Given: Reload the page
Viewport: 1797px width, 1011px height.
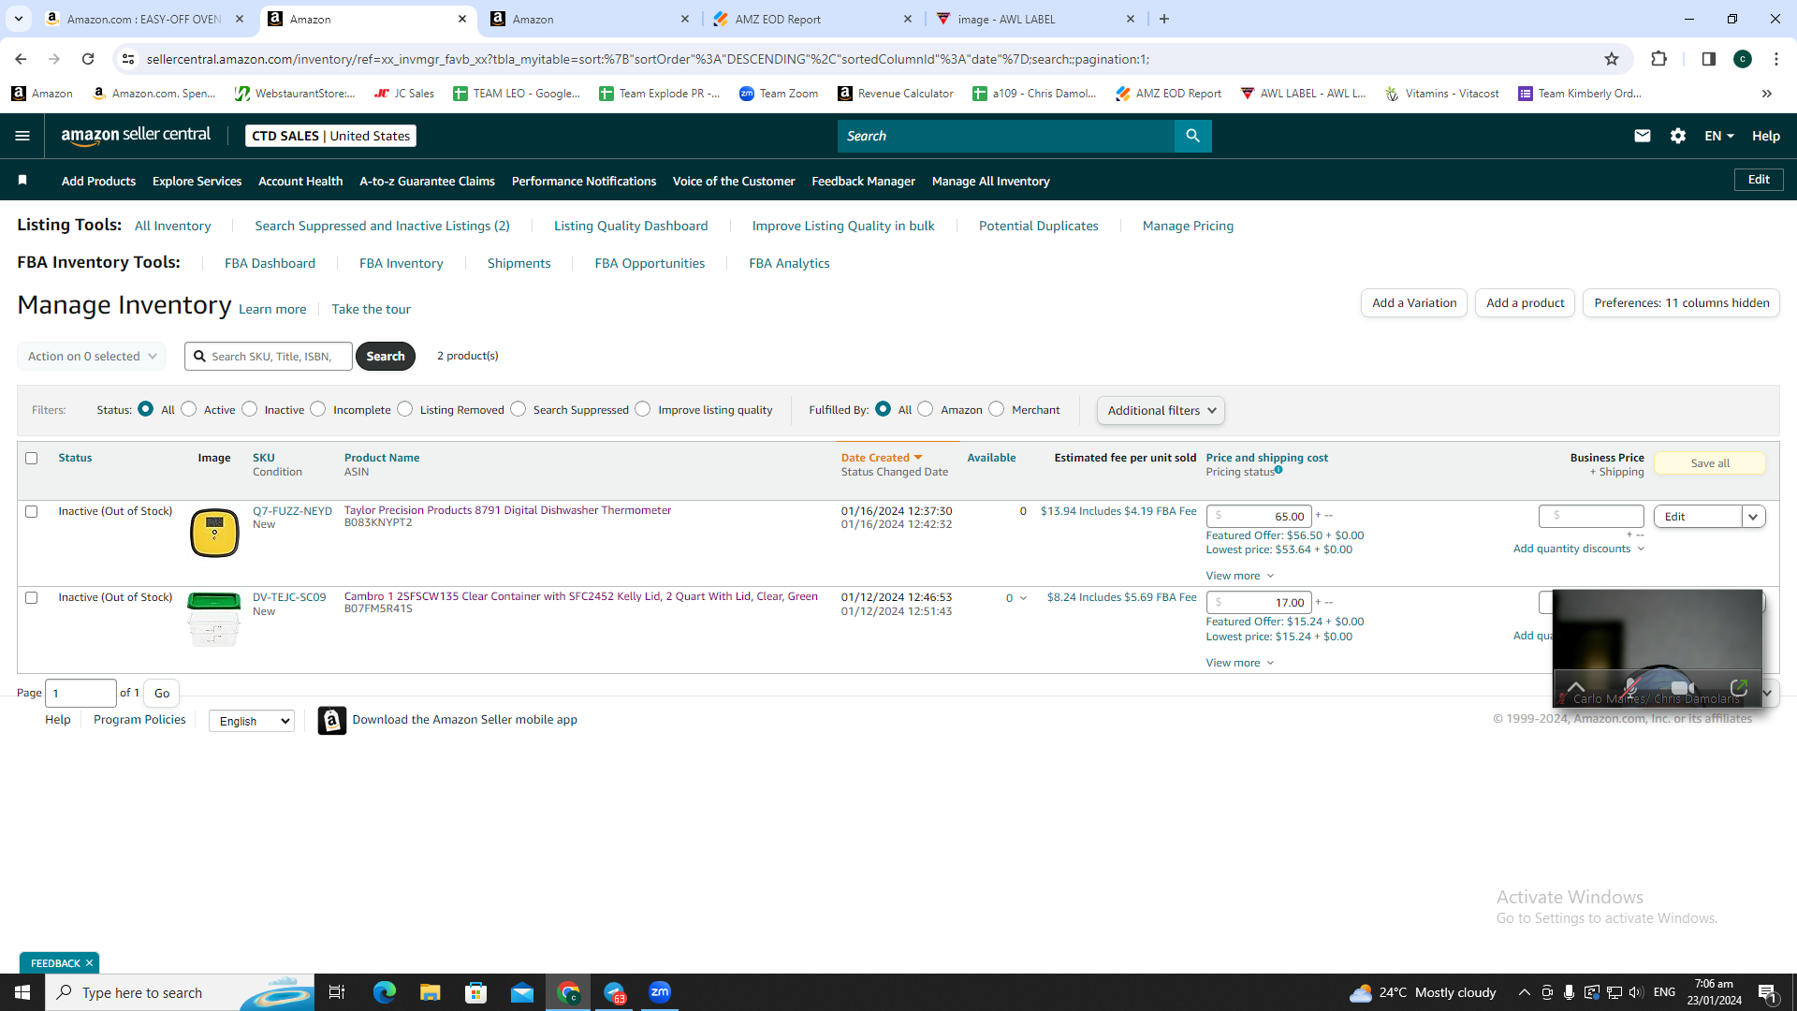Looking at the screenshot, I should [x=88, y=59].
